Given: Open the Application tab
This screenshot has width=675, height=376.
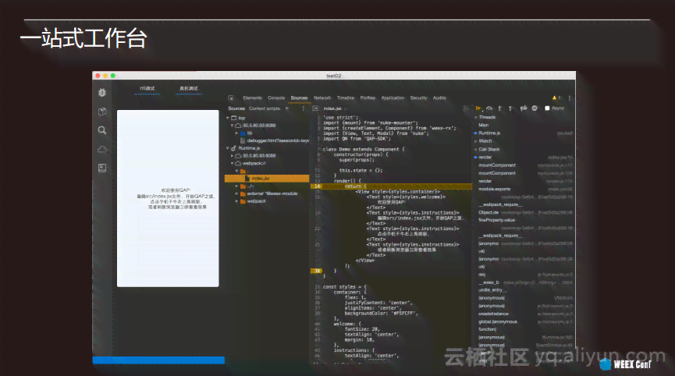Looking at the screenshot, I should coord(393,98).
